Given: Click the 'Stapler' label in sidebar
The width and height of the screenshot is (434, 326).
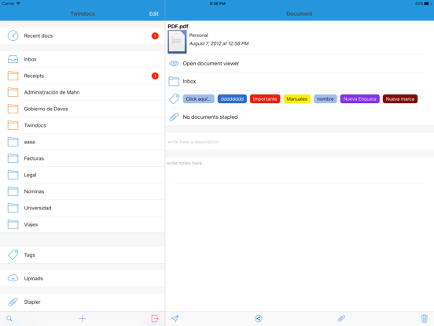Looking at the screenshot, I should click(32, 302).
